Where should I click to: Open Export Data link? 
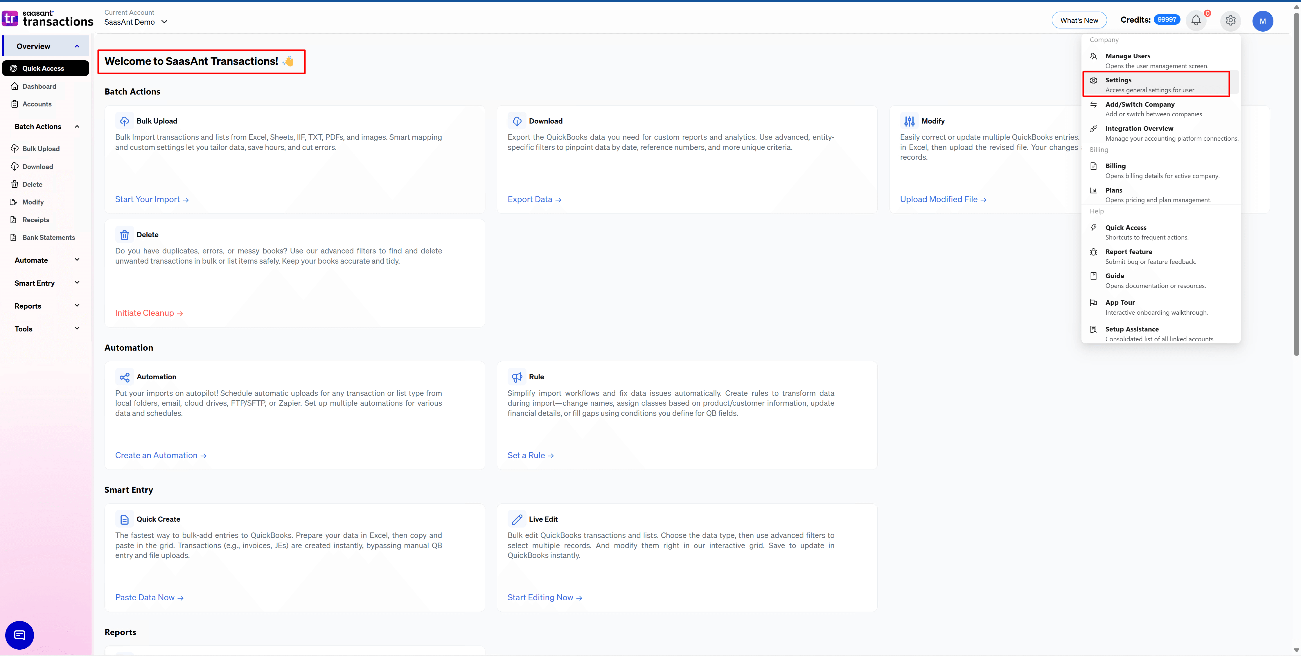point(530,199)
